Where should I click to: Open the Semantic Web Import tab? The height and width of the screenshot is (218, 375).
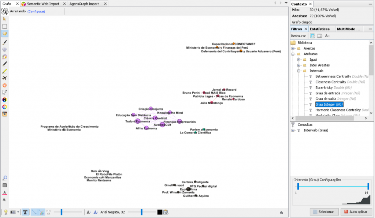(43, 4)
